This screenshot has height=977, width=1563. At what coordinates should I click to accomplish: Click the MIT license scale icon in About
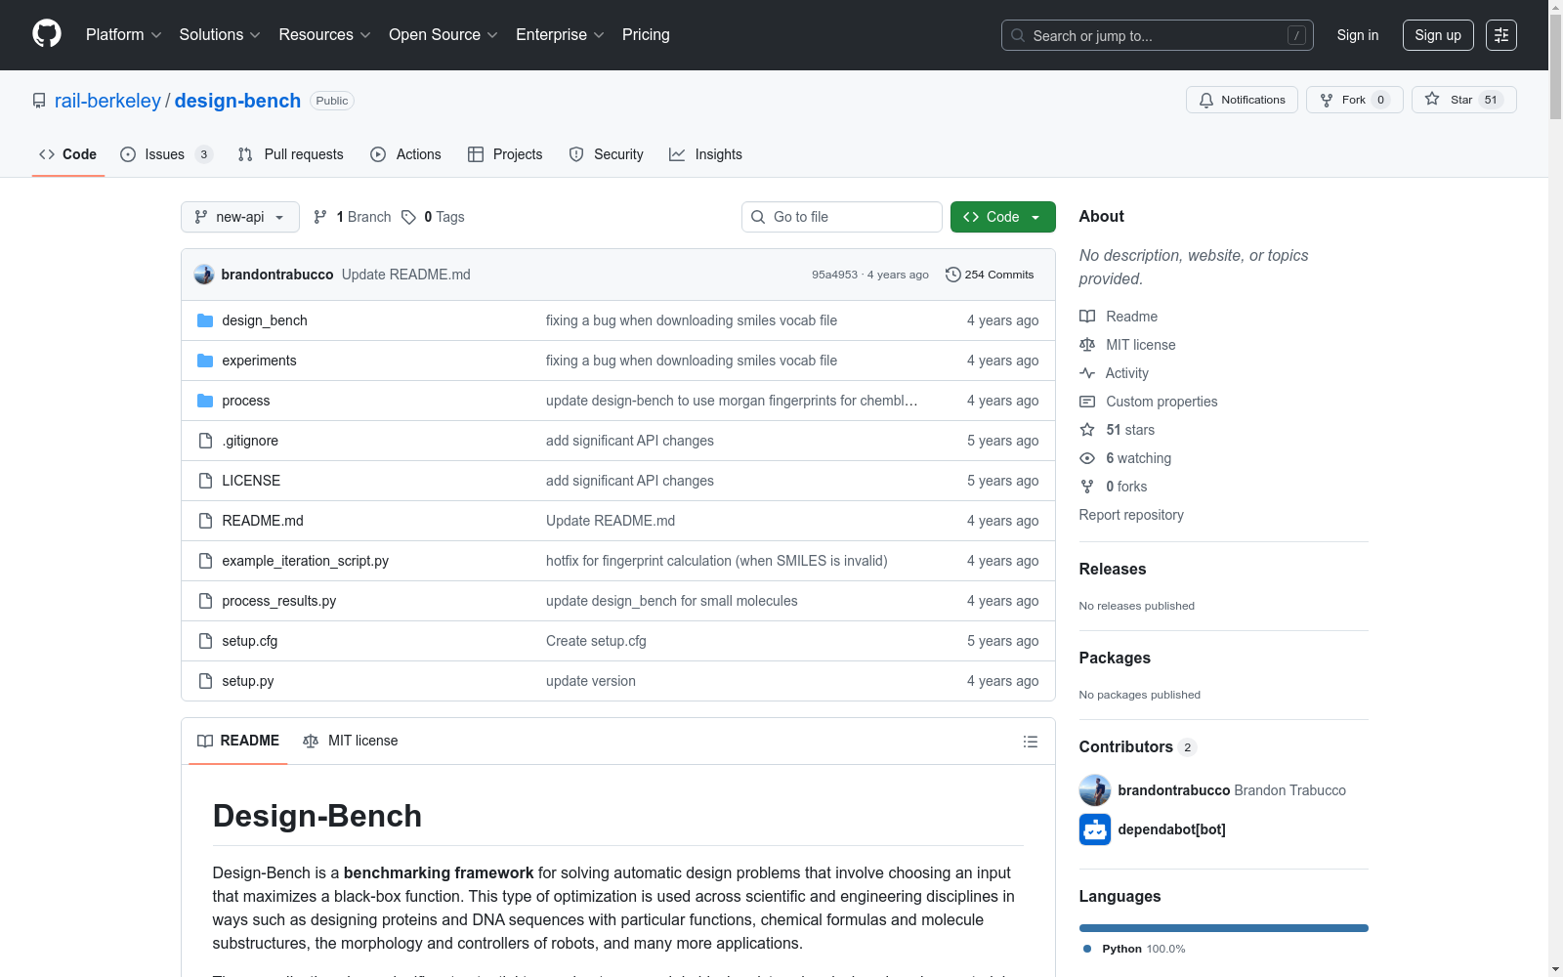1087,345
